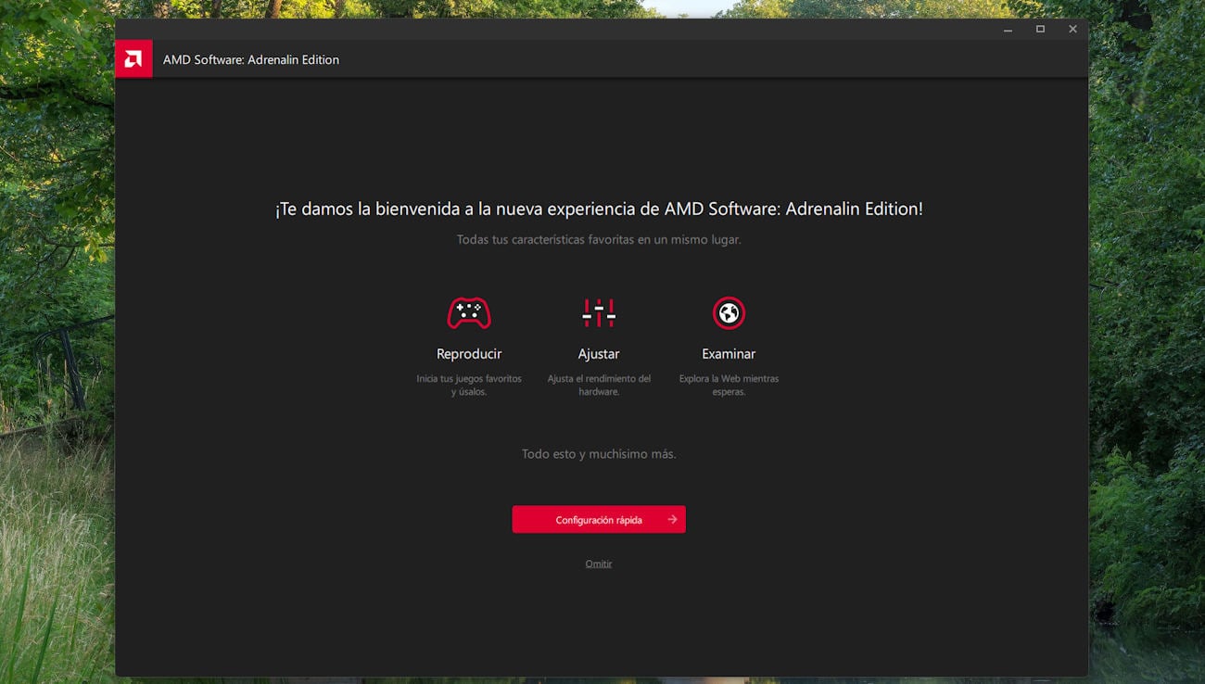Click the 'Todo esto y muchísimo más' text
Image resolution: width=1205 pixels, height=684 pixels.
599,454
